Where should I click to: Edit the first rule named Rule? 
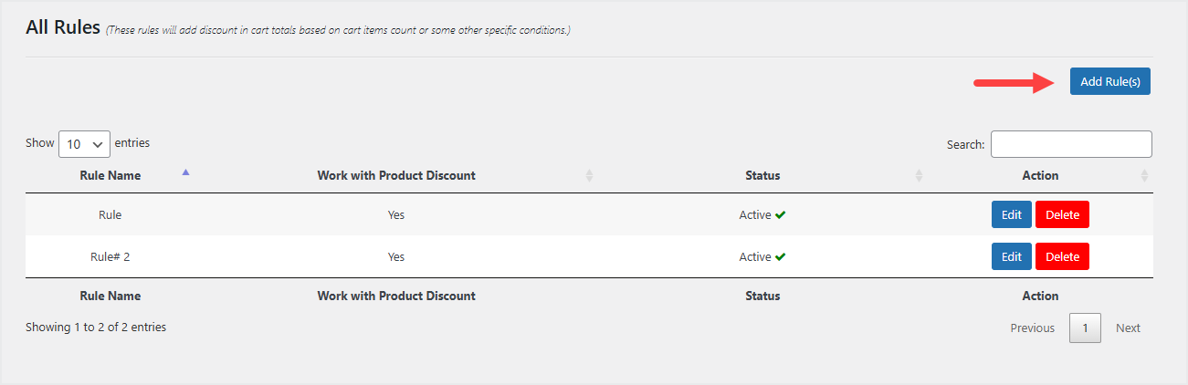tap(1011, 215)
